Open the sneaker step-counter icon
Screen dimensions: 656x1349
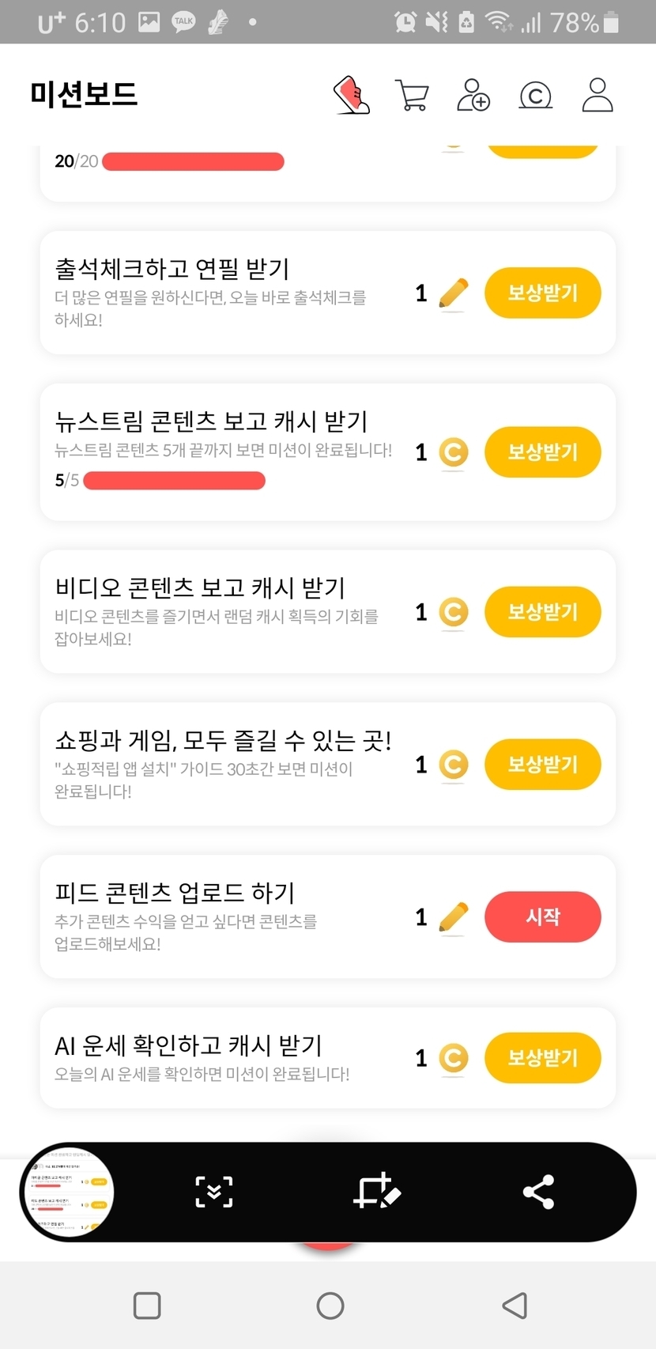[x=352, y=96]
